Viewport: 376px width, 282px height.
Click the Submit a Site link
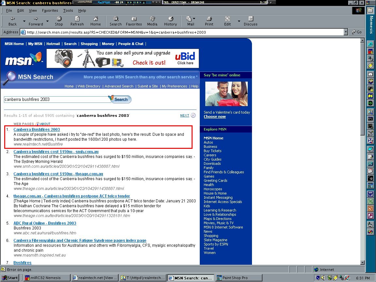(148, 86)
